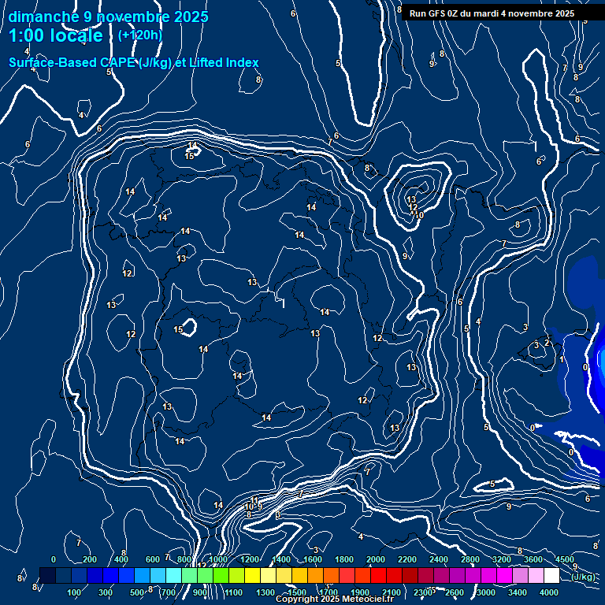Click the "1100" legend scale value
Screen dimensions: 605x605
[x=233, y=592]
